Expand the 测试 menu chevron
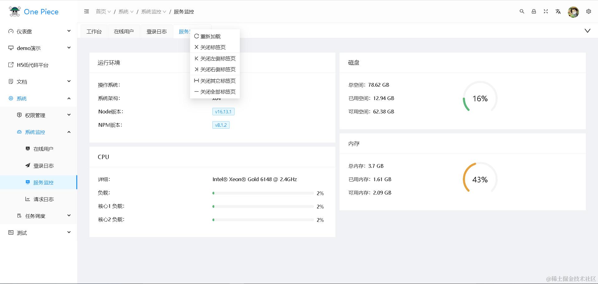Viewport: 598px width, 284px height. 69,232
